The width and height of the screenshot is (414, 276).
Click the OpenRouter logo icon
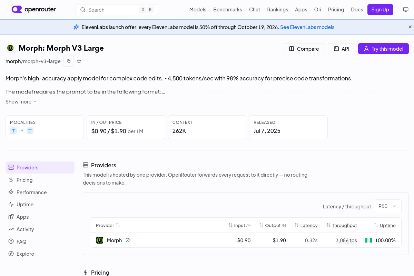(17, 9)
